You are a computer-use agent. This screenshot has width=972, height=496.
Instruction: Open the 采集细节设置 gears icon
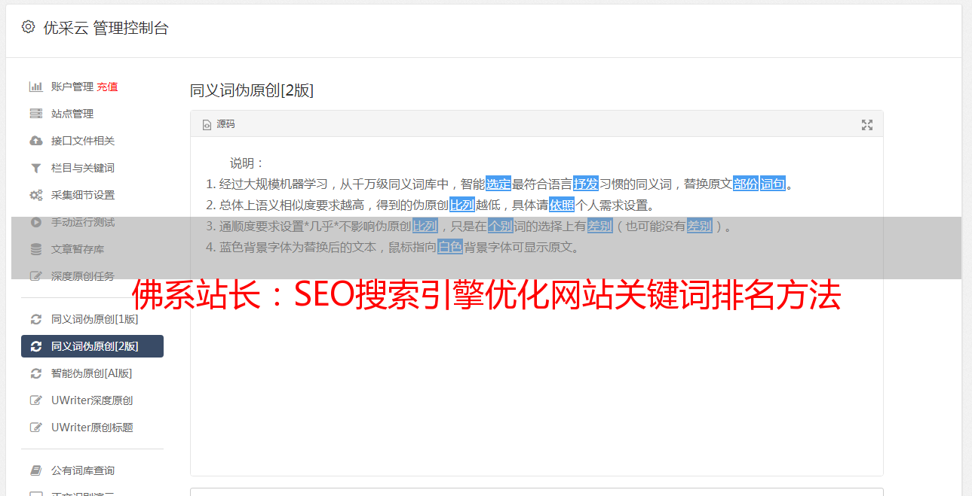35,195
